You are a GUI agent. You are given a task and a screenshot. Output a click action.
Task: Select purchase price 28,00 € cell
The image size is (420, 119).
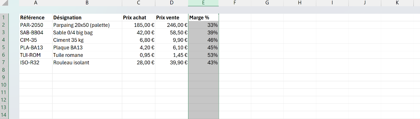tap(138, 62)
